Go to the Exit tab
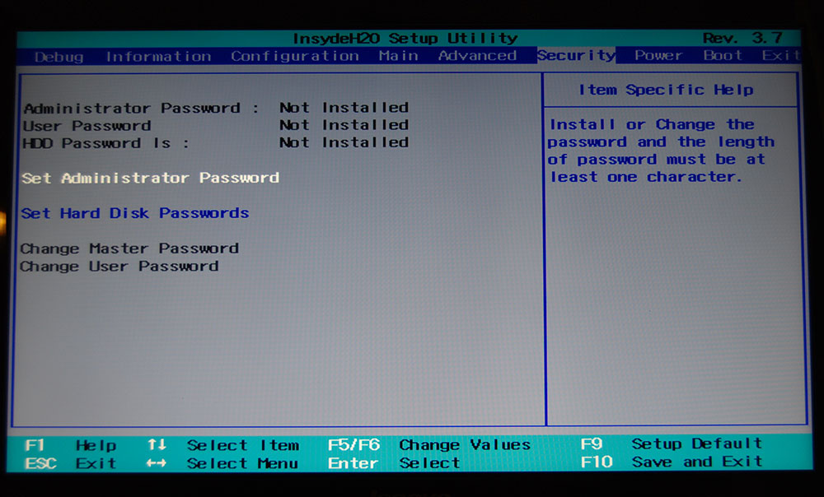This screenshot has width=824, height=497. click(x=781, y=54)
